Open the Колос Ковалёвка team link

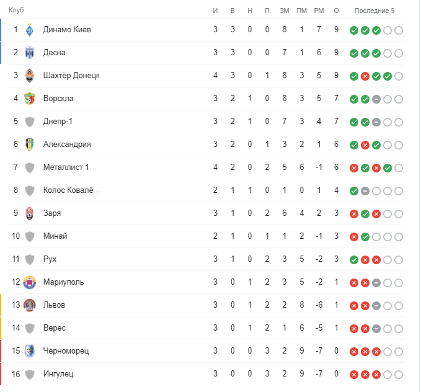click(x=71, y=190)
